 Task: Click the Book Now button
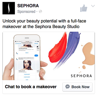(77, 87)
